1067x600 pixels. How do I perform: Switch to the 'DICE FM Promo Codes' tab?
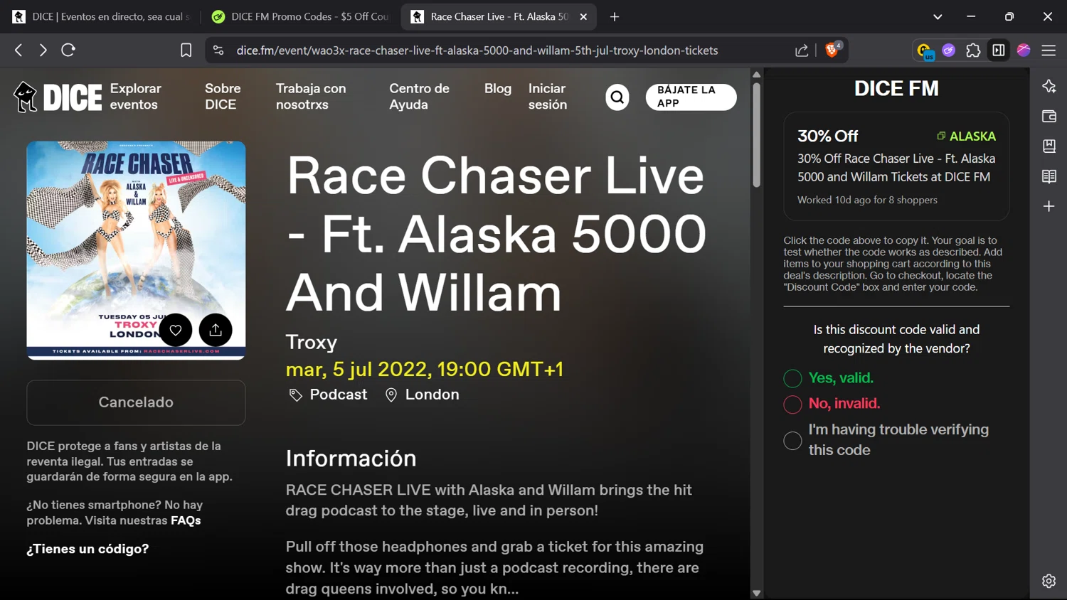[300, 16]
